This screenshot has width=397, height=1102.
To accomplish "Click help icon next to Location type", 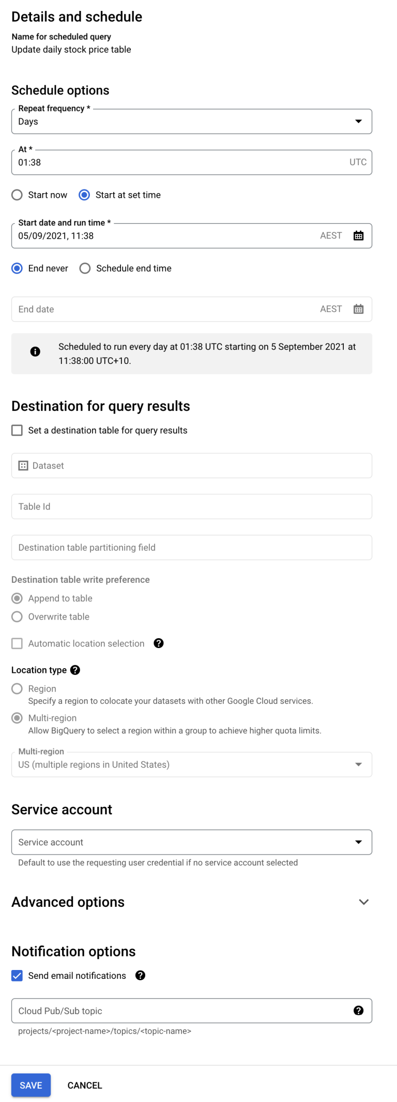I will [75, 670].
